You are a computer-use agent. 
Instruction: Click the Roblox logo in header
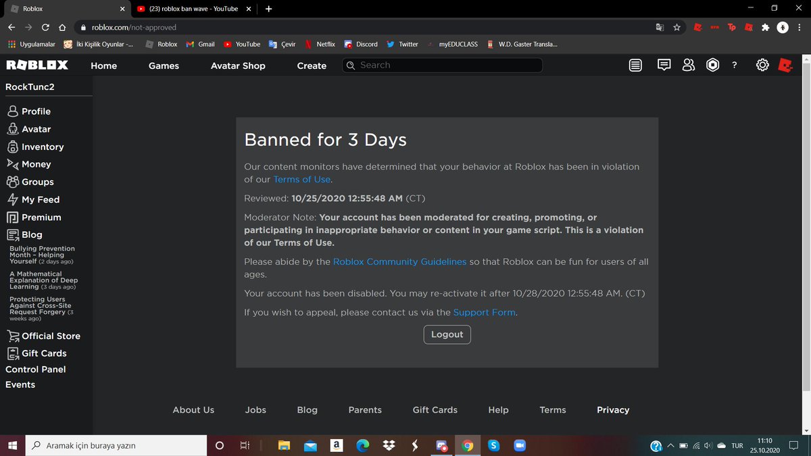[37, 66]
